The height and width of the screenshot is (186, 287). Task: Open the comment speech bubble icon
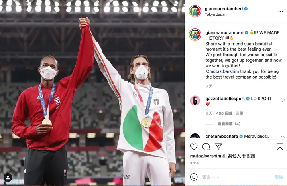206,147
